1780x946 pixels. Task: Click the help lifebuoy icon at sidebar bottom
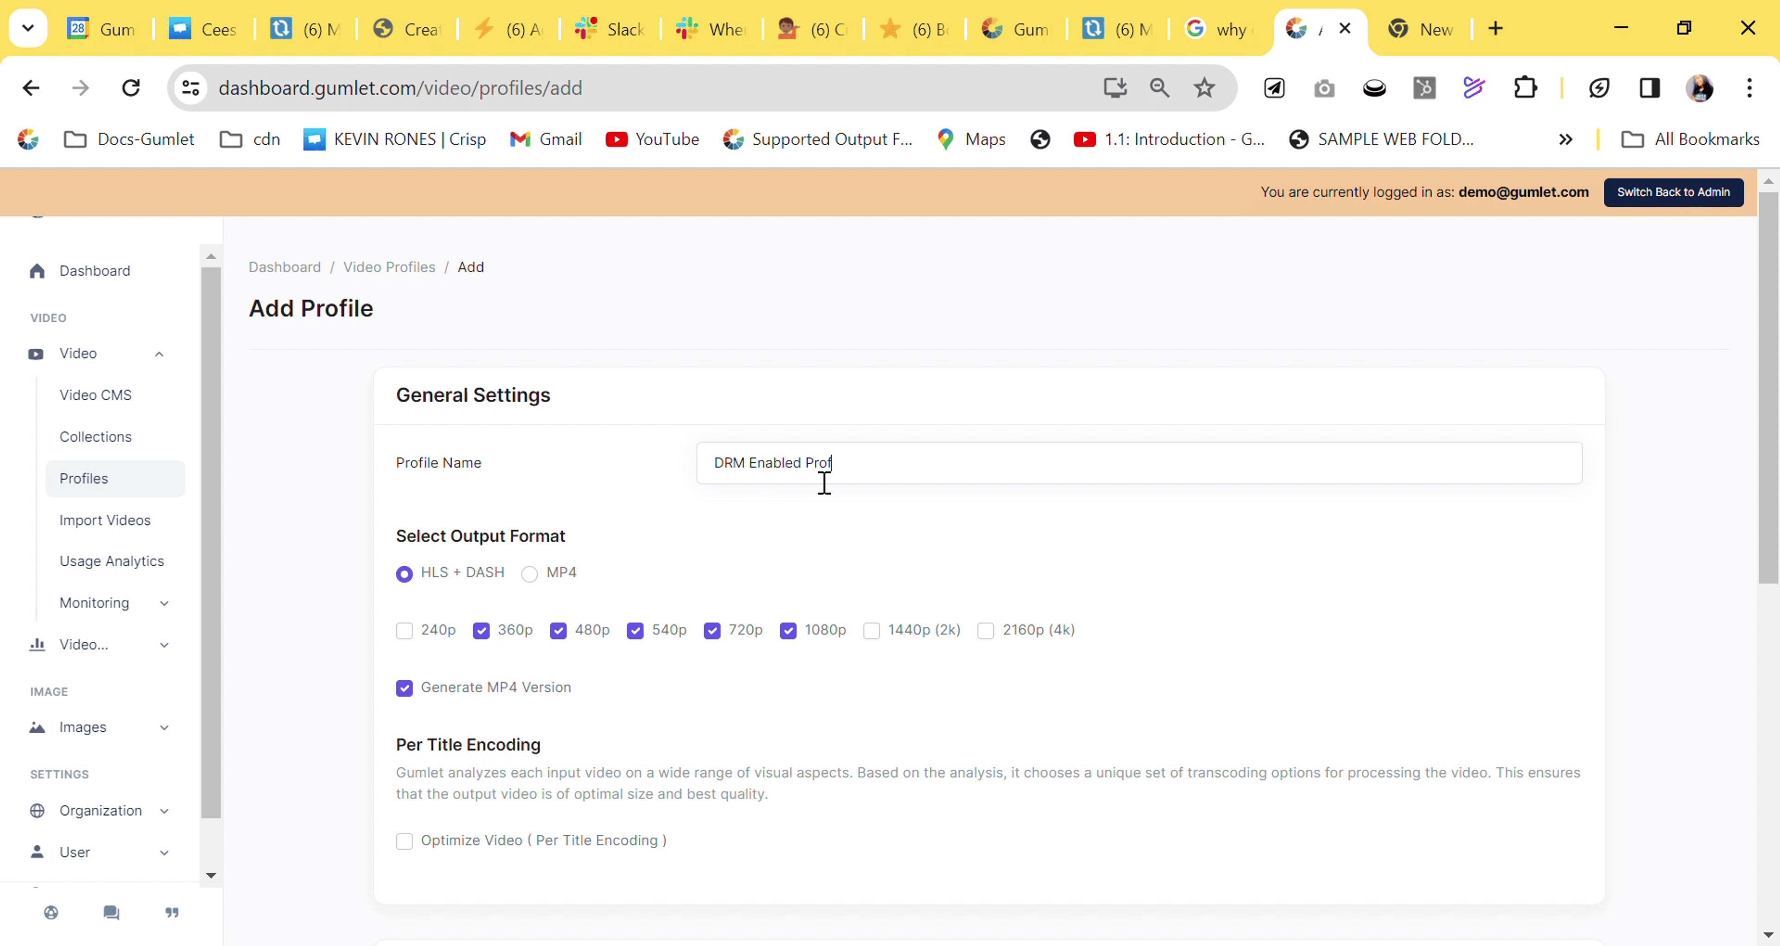click(x=51, y=913)
